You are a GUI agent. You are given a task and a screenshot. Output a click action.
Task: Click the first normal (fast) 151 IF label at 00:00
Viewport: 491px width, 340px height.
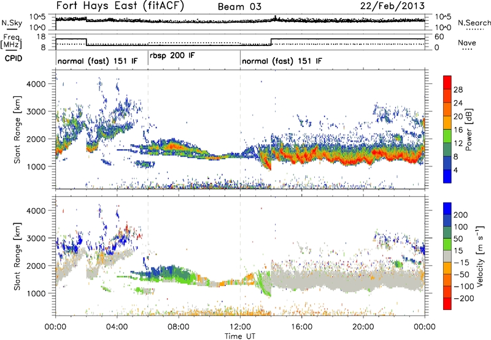[x=98, y=61]
